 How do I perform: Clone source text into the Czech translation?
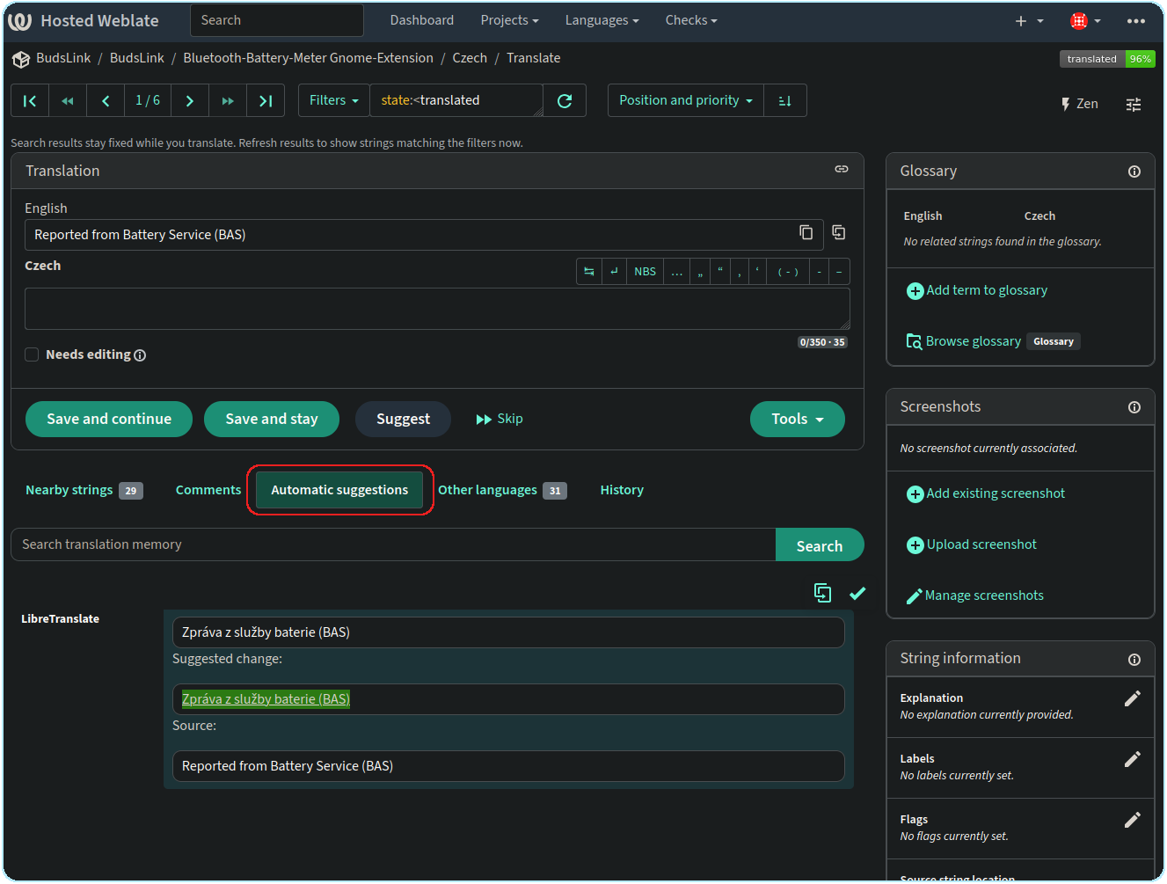pyautogui.click(x=839, y=232)
